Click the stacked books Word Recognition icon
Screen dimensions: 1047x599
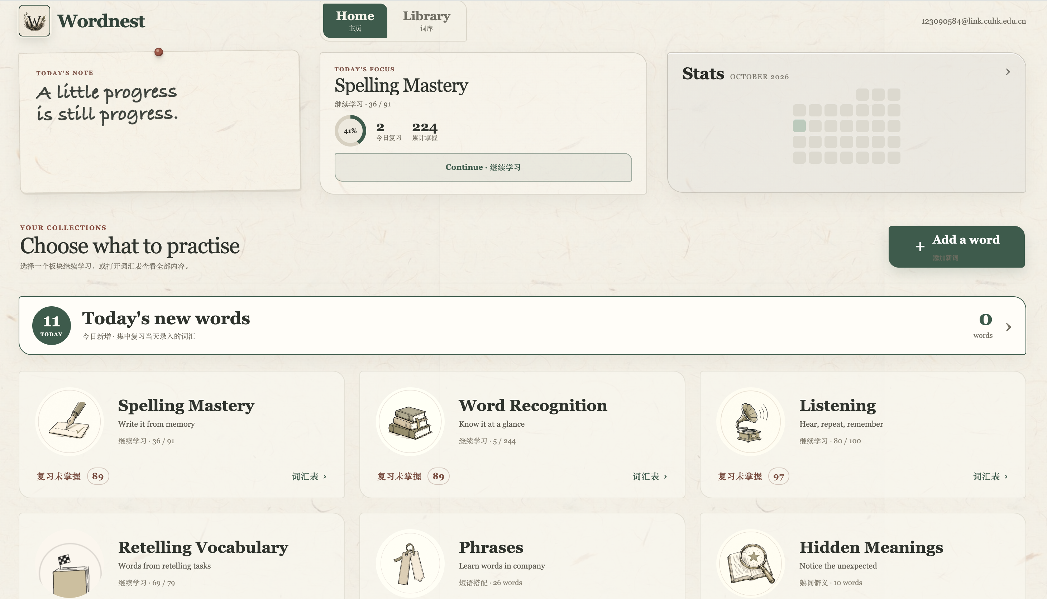pos(410,421)
